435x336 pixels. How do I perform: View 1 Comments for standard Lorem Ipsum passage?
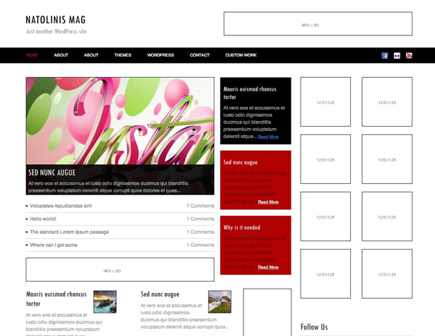click(x=200, y=232)
